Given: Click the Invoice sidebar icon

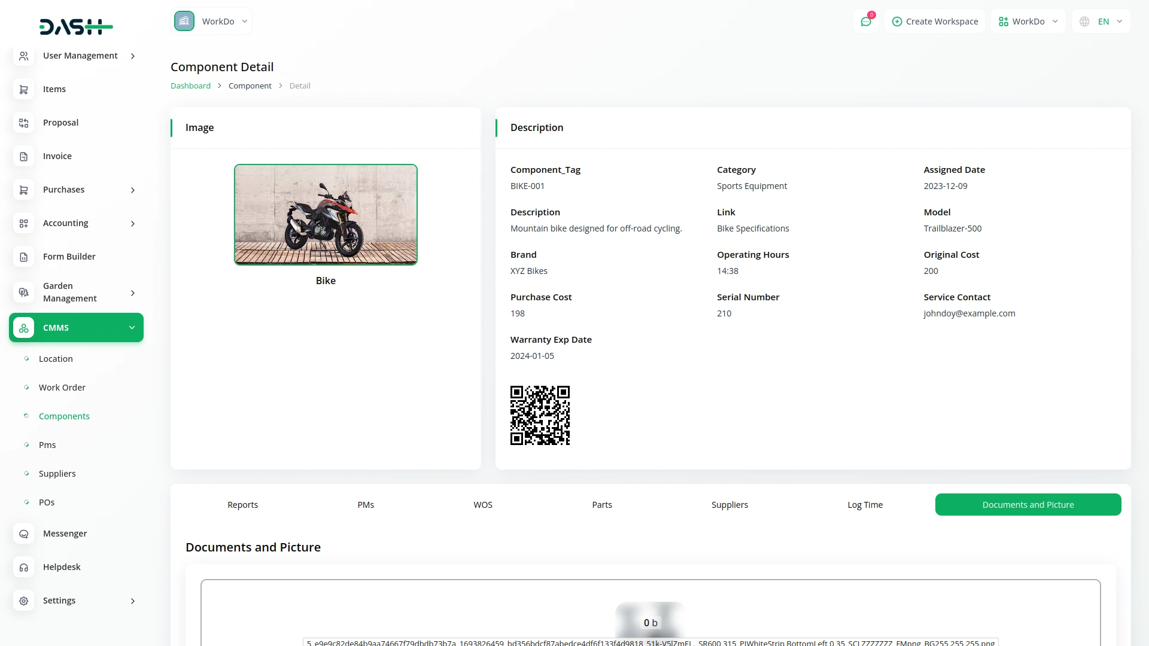Looking at the screenshot, I should (x=23, y=156).
